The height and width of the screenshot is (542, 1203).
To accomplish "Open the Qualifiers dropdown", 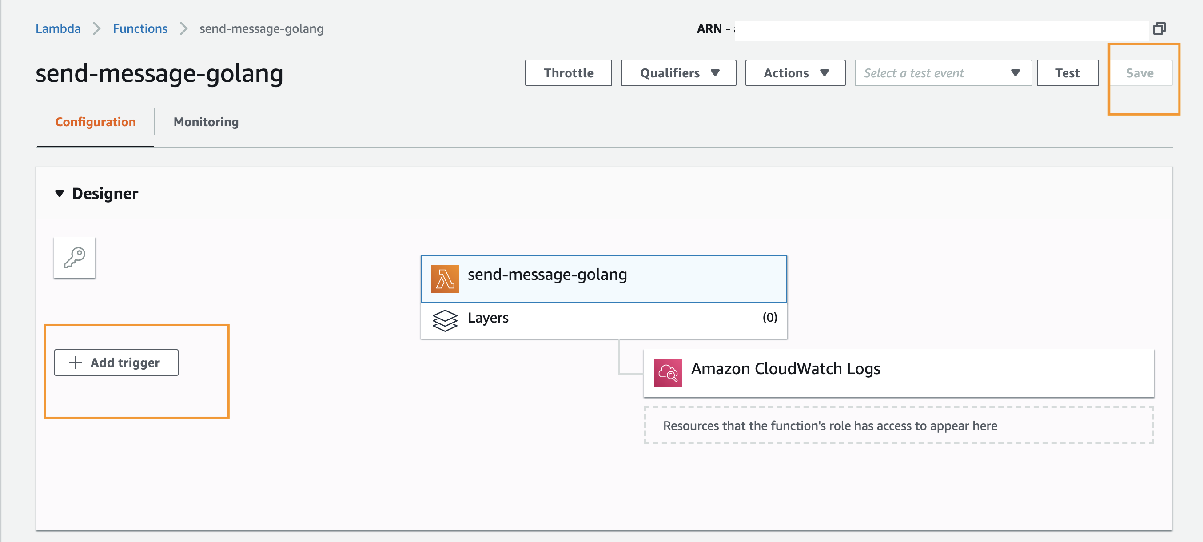I will tap(678, 73).
